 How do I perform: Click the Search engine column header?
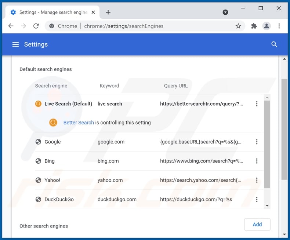click(51, 86)
